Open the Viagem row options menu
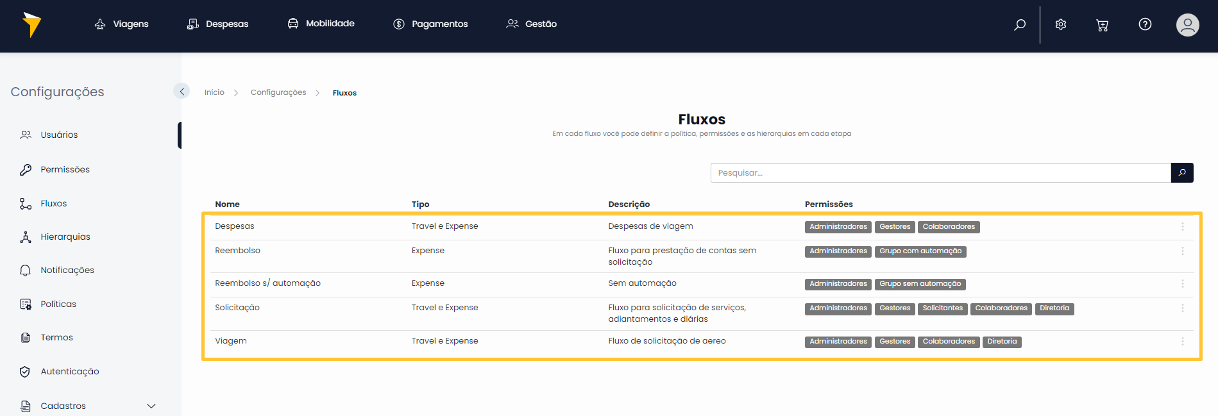The width and height of the screenshot is (1218, 416). 1183,341
